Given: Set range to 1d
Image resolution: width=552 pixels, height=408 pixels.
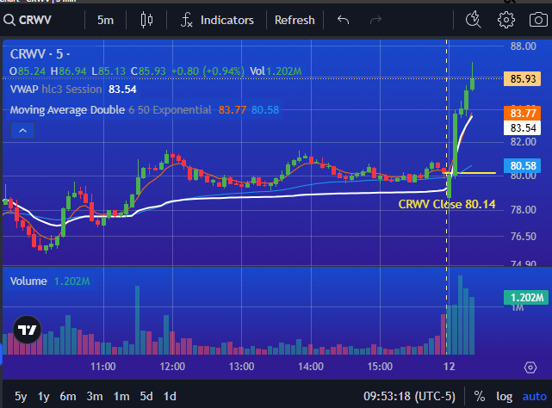Looking at the screenshot, I should 170,397.
